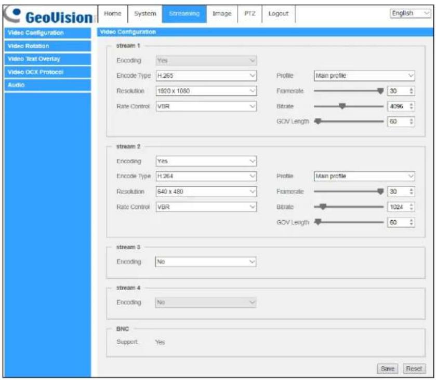The width and height of the screenshot is (436, 380).
Task: Click stream 1 Framerate slider handle
Action: (380, 91)
